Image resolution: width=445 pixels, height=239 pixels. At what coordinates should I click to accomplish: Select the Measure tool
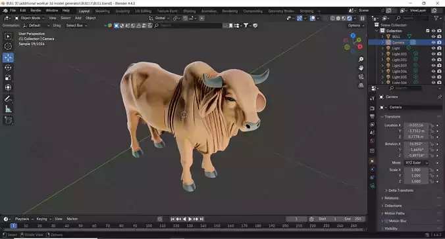[x=8, y=109]
